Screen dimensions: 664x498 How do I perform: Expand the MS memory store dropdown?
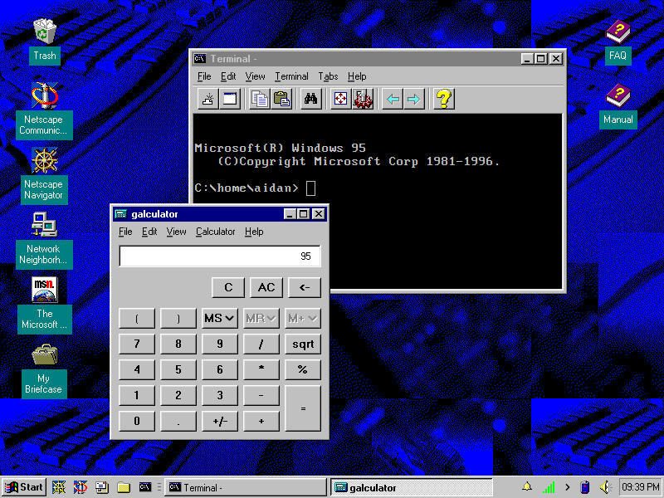pos(220,318)
